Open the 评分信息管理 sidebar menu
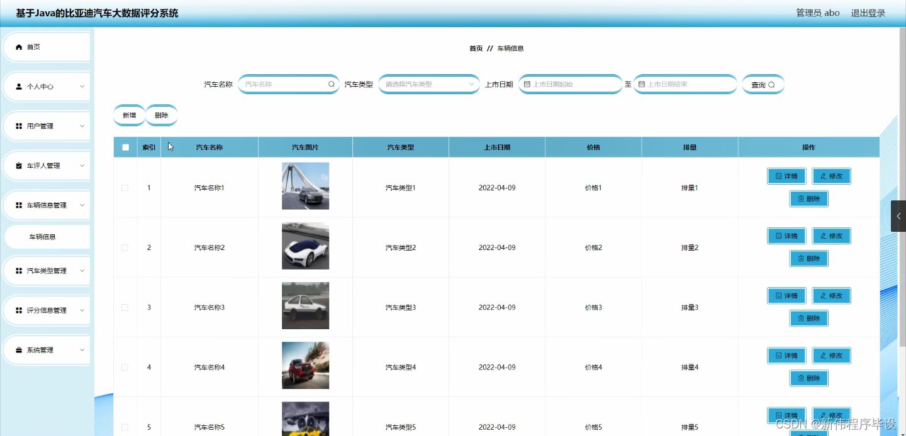The height and width of the screenshot is (436, 906). pos(47,310)
